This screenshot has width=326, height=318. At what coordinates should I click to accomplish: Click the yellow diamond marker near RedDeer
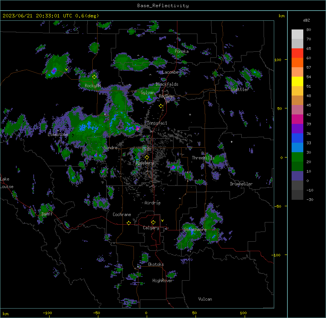click(161, 106)
